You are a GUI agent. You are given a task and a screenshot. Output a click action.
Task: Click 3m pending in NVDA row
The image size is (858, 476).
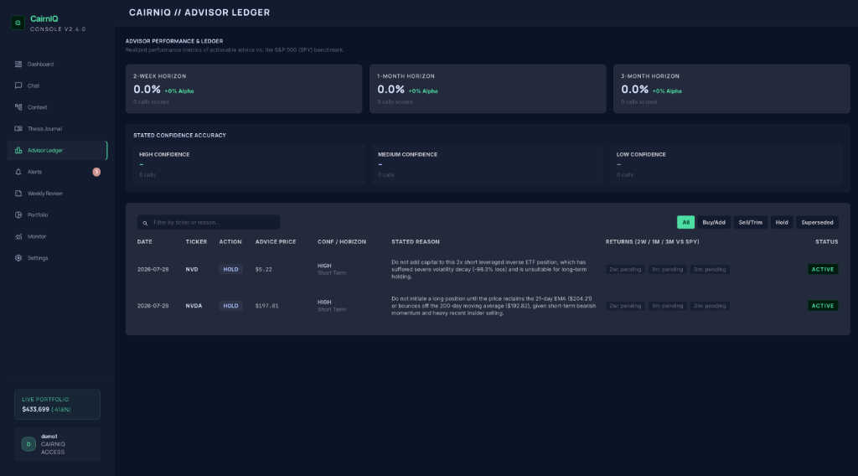tap(710, 306)
